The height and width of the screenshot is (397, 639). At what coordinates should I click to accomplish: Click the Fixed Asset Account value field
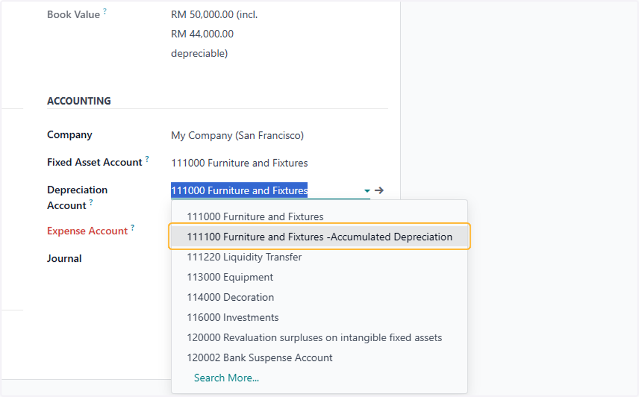239,163
